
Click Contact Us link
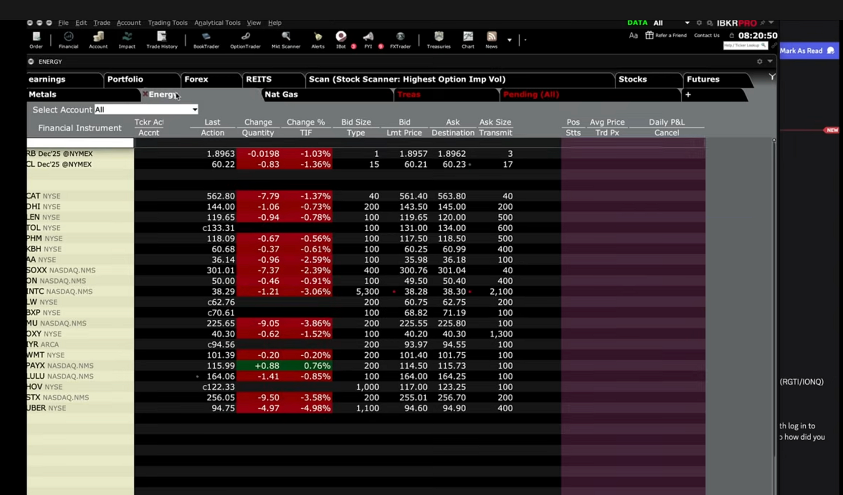(706, 36)
